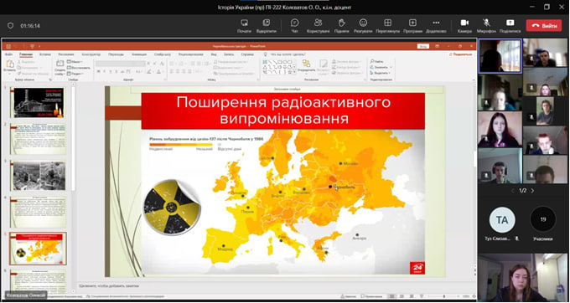Image resolution: width=570 pixels, height=303 pixels.
Task: Click the Почати button in the toolbar
Action: 244,26
